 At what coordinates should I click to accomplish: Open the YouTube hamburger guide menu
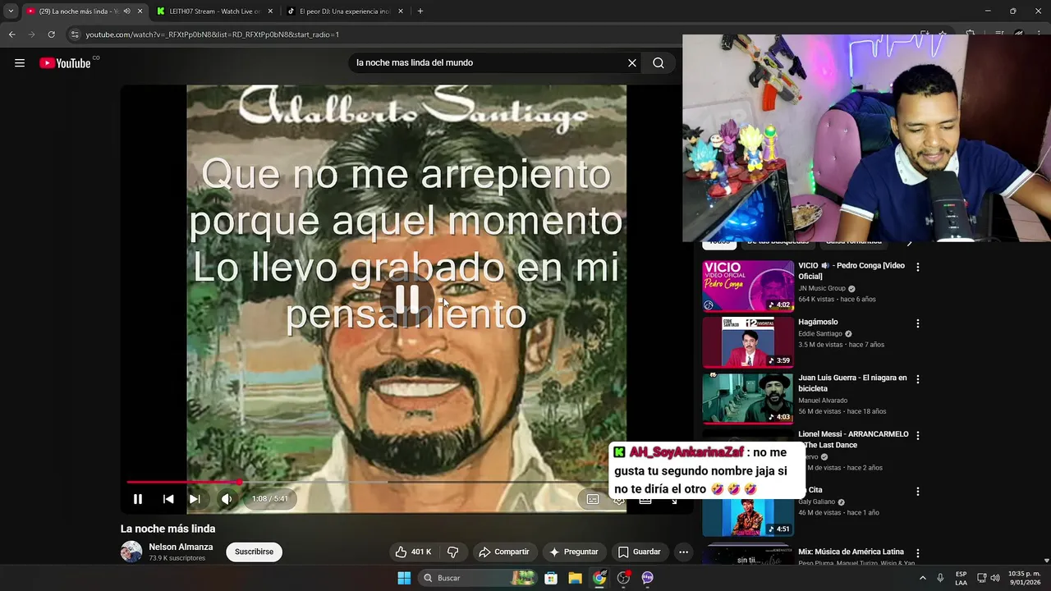coord(20,63)
